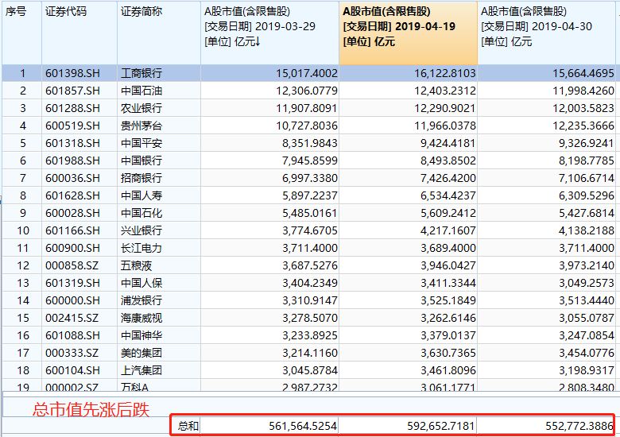Select total value 592,652.7181
The width and height of the screenshot is (620, 437).
click(x=408, y=426)
